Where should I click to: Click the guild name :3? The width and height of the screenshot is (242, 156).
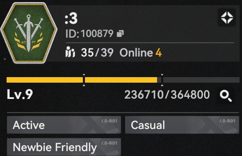pos(71,19)
